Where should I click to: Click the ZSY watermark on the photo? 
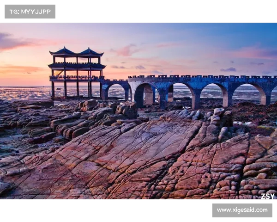pos(267,196)
